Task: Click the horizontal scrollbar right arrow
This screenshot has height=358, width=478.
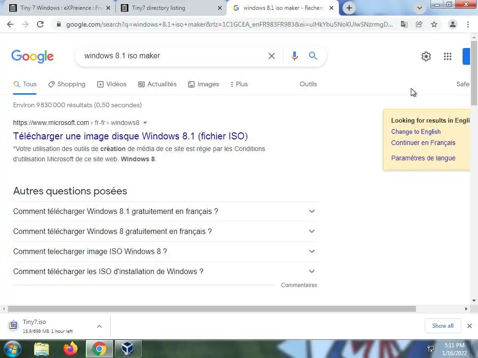Action: click(x=466, y=309)
